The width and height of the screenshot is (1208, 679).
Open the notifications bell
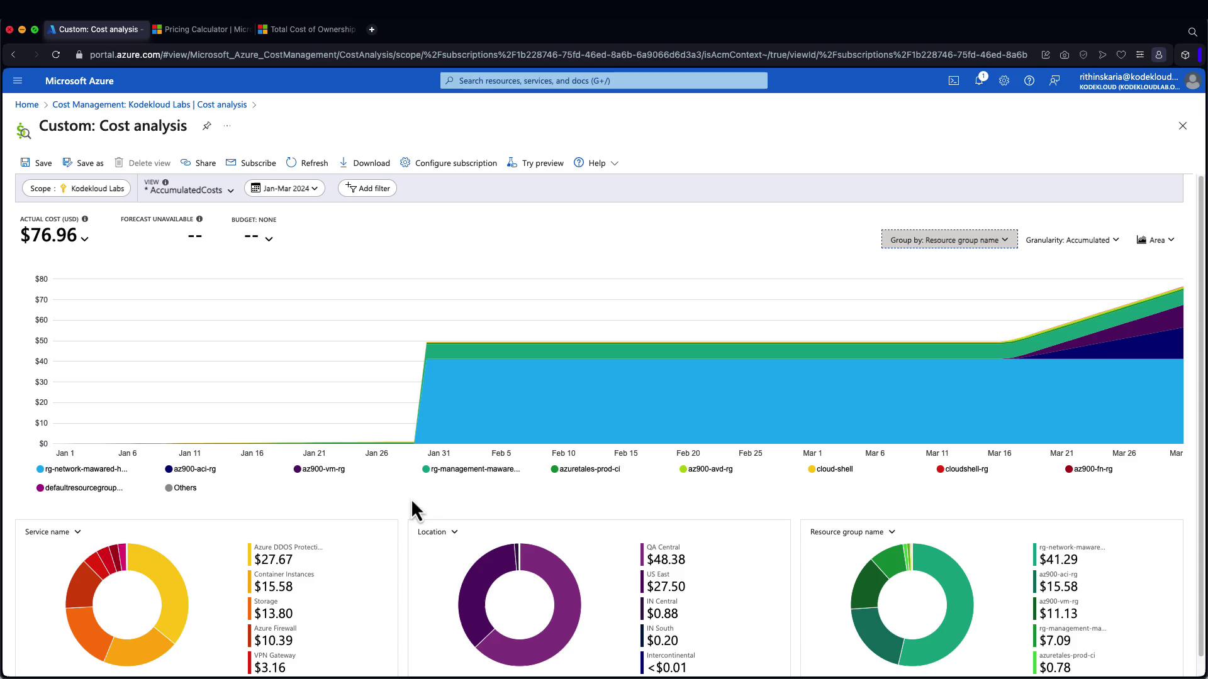[979, 80]
